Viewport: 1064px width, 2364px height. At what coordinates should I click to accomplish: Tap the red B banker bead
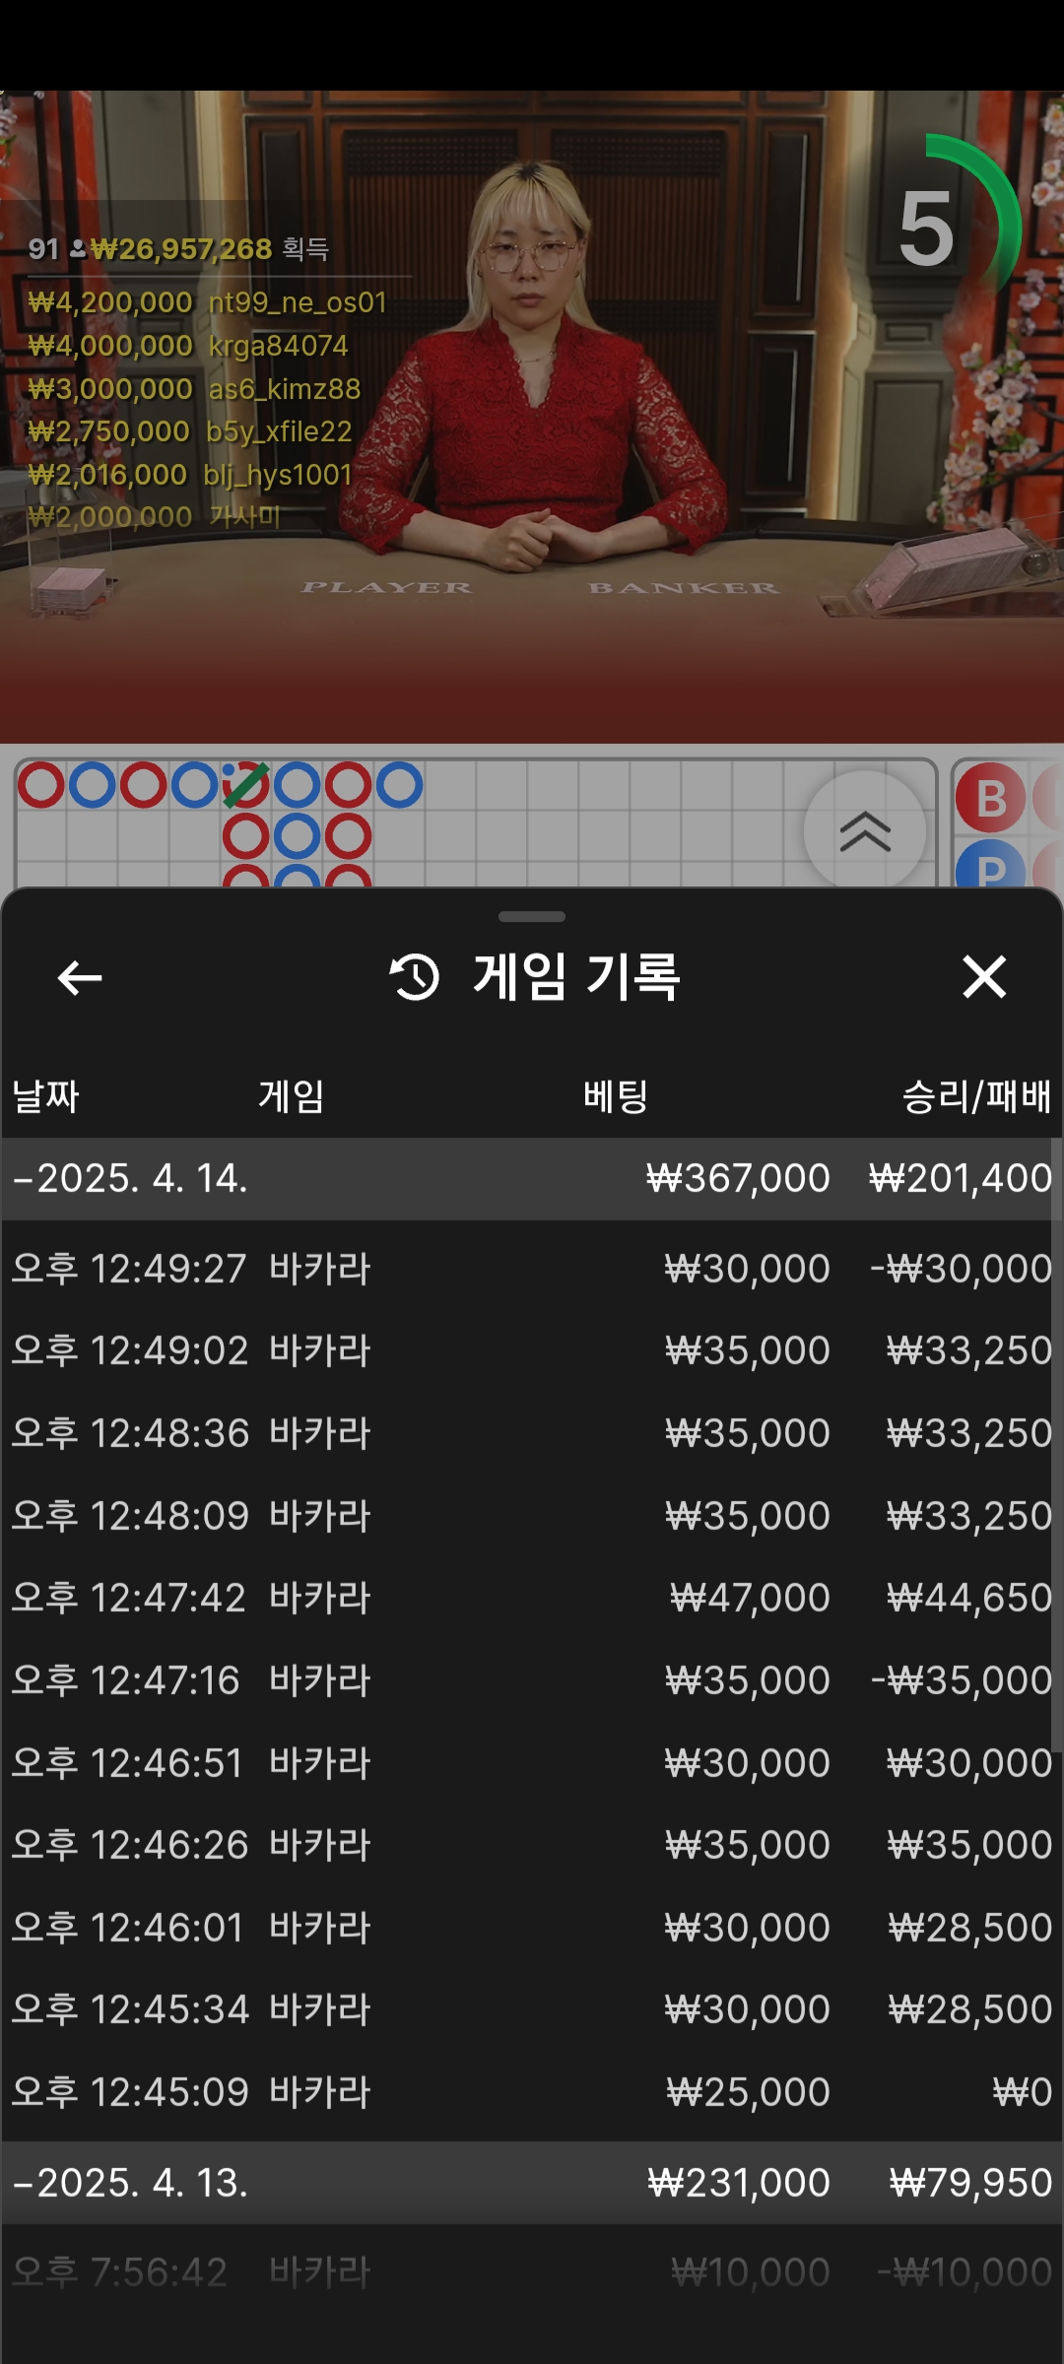991,799
